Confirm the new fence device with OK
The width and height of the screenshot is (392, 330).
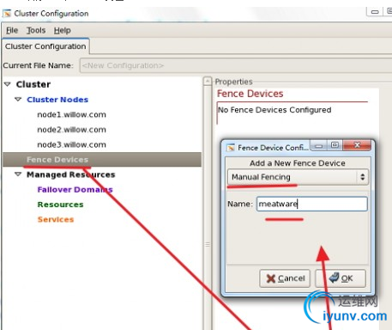pyautogui.click(x=341, y=278)
